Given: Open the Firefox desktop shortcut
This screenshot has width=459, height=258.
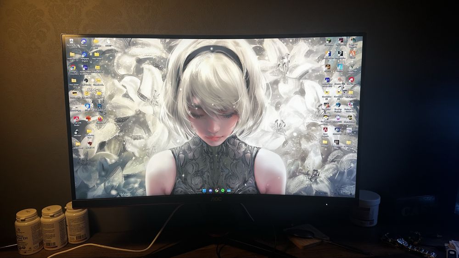Looking at the screenshot, I should (100, 120).
